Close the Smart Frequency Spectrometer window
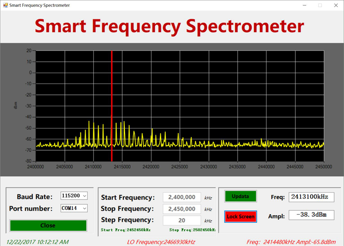The height and width of the screenshot is (246, 344). click(336, 5)
